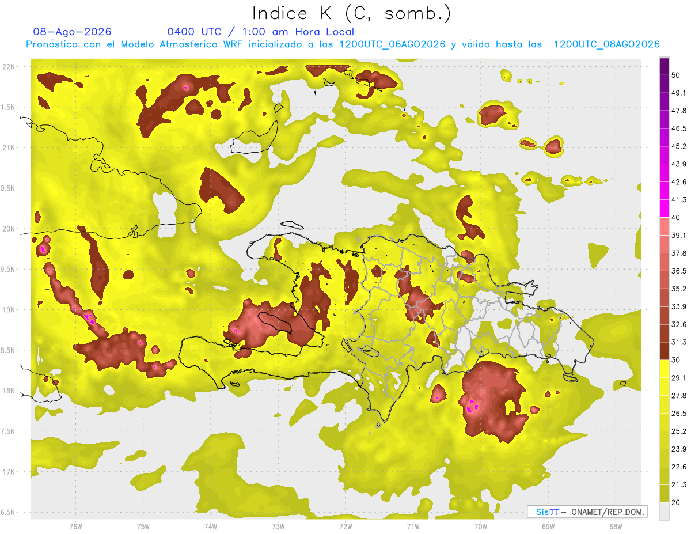Image resolution: width=691 pixels, height=534 pixels.
Task: Click the '19N' latitude label
Action: [9, 309]
